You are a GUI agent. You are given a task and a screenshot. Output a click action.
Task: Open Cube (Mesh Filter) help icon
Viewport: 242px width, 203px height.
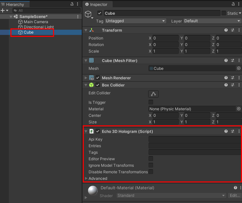(x=226, y=60)
